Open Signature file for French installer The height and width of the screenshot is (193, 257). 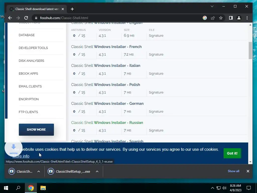pyautogui.click(x=156, y=55)
